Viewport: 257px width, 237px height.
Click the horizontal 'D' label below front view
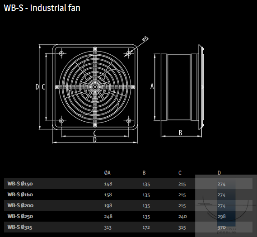coord(95,140)
